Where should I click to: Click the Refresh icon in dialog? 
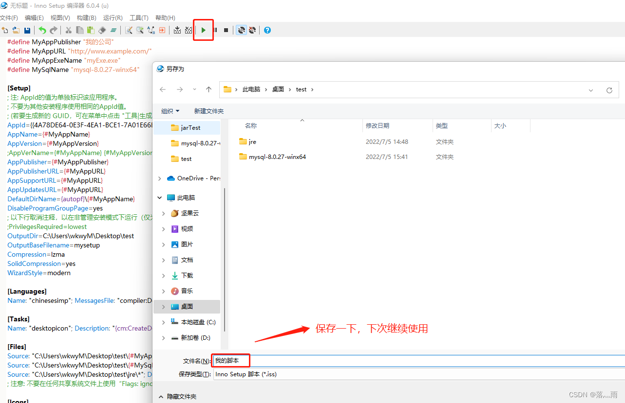point(609,90)
